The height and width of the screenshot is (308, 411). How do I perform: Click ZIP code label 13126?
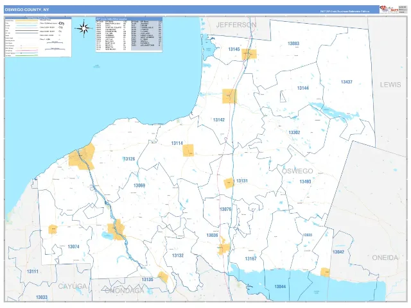(129, 158)
